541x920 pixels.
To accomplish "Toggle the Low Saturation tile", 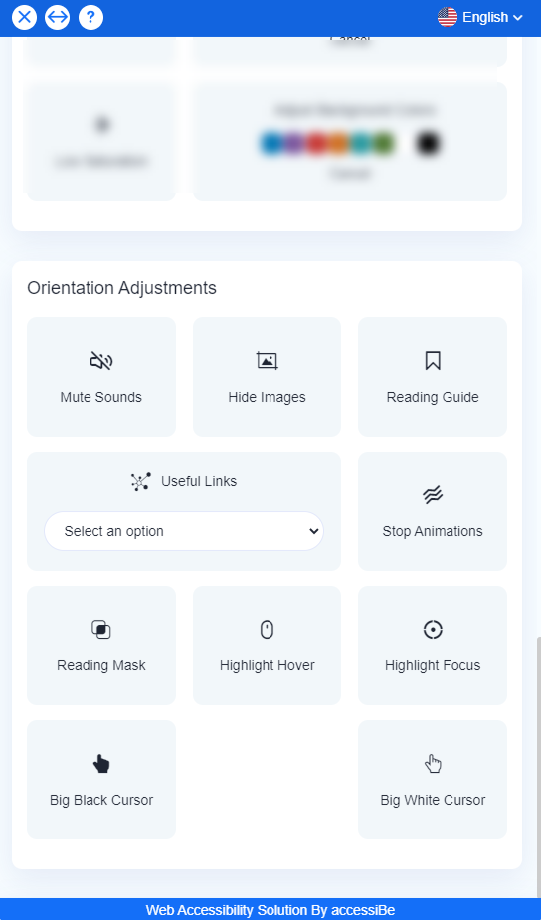I will tap(100, 141).
